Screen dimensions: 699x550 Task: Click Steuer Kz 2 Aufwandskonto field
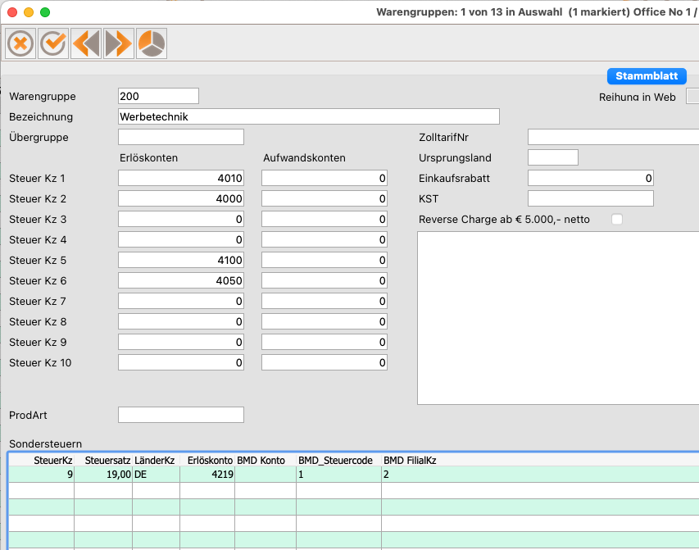coord(325,198)
